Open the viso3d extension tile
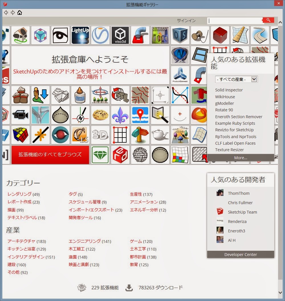Image resolution: width=285 pixels, height=301 pixels. pos(120,35)
